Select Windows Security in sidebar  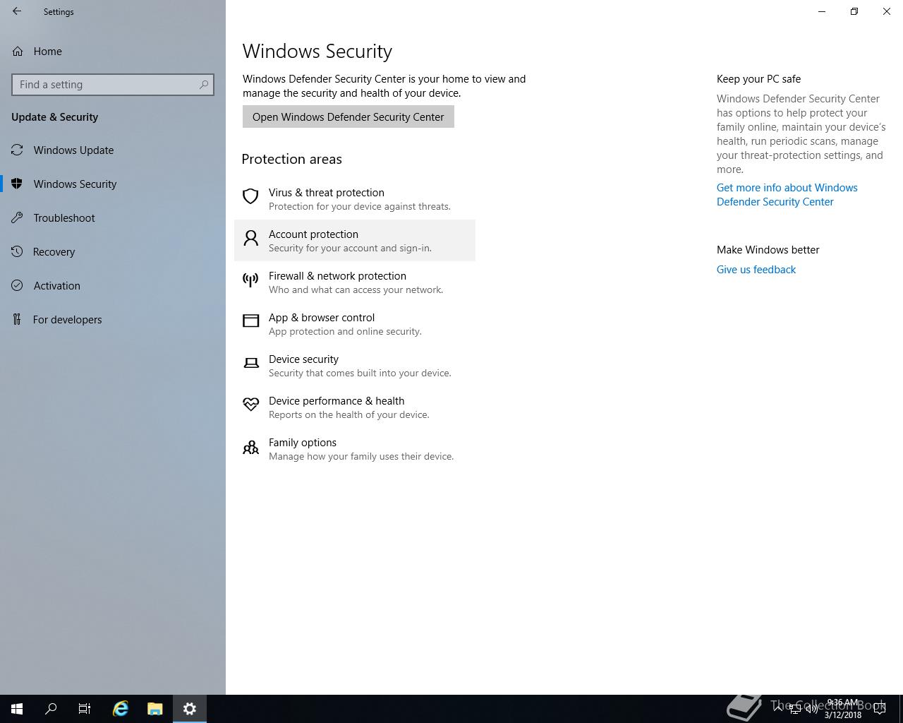[x=75, y=184]
